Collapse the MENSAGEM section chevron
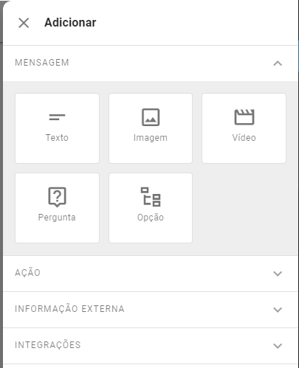This screenshot has width=299, height=368. coord(278,63)
